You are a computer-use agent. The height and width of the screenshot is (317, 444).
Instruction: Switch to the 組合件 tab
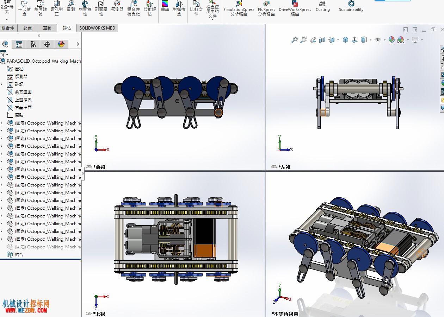click(8, 28)
